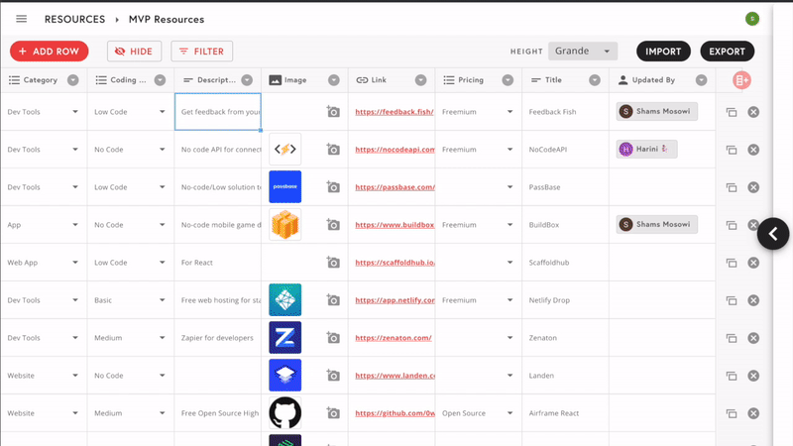Click the HIDE columns button
This screenshot has width=793, height=446.
coord(134,52)
